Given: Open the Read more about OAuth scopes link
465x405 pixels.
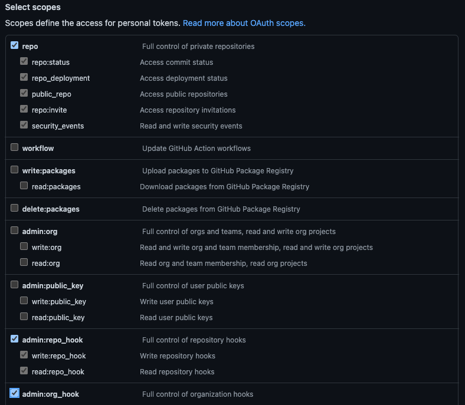Looking at the screenshot, I should click(x=244, y=23).
